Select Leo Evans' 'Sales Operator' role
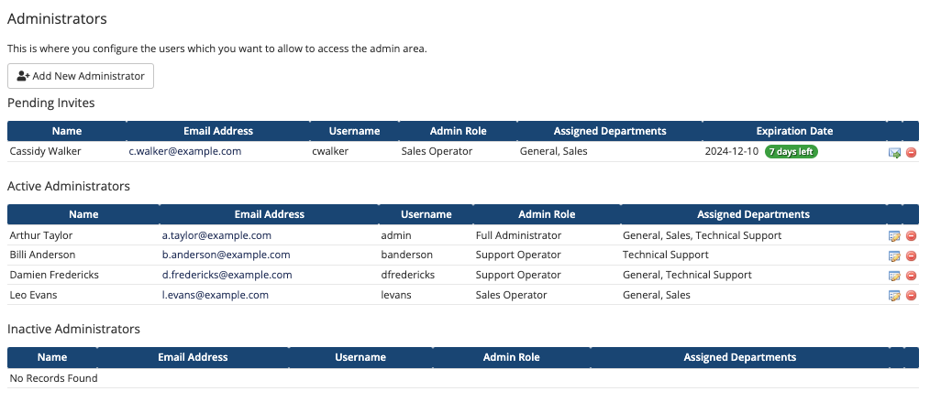 pos(511,295)
